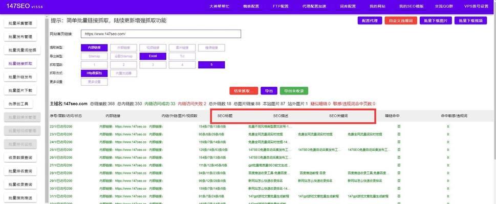The image size is (496, 204).
Task: Select 外部链接 as the crawl type
Action: coord(124,47)
